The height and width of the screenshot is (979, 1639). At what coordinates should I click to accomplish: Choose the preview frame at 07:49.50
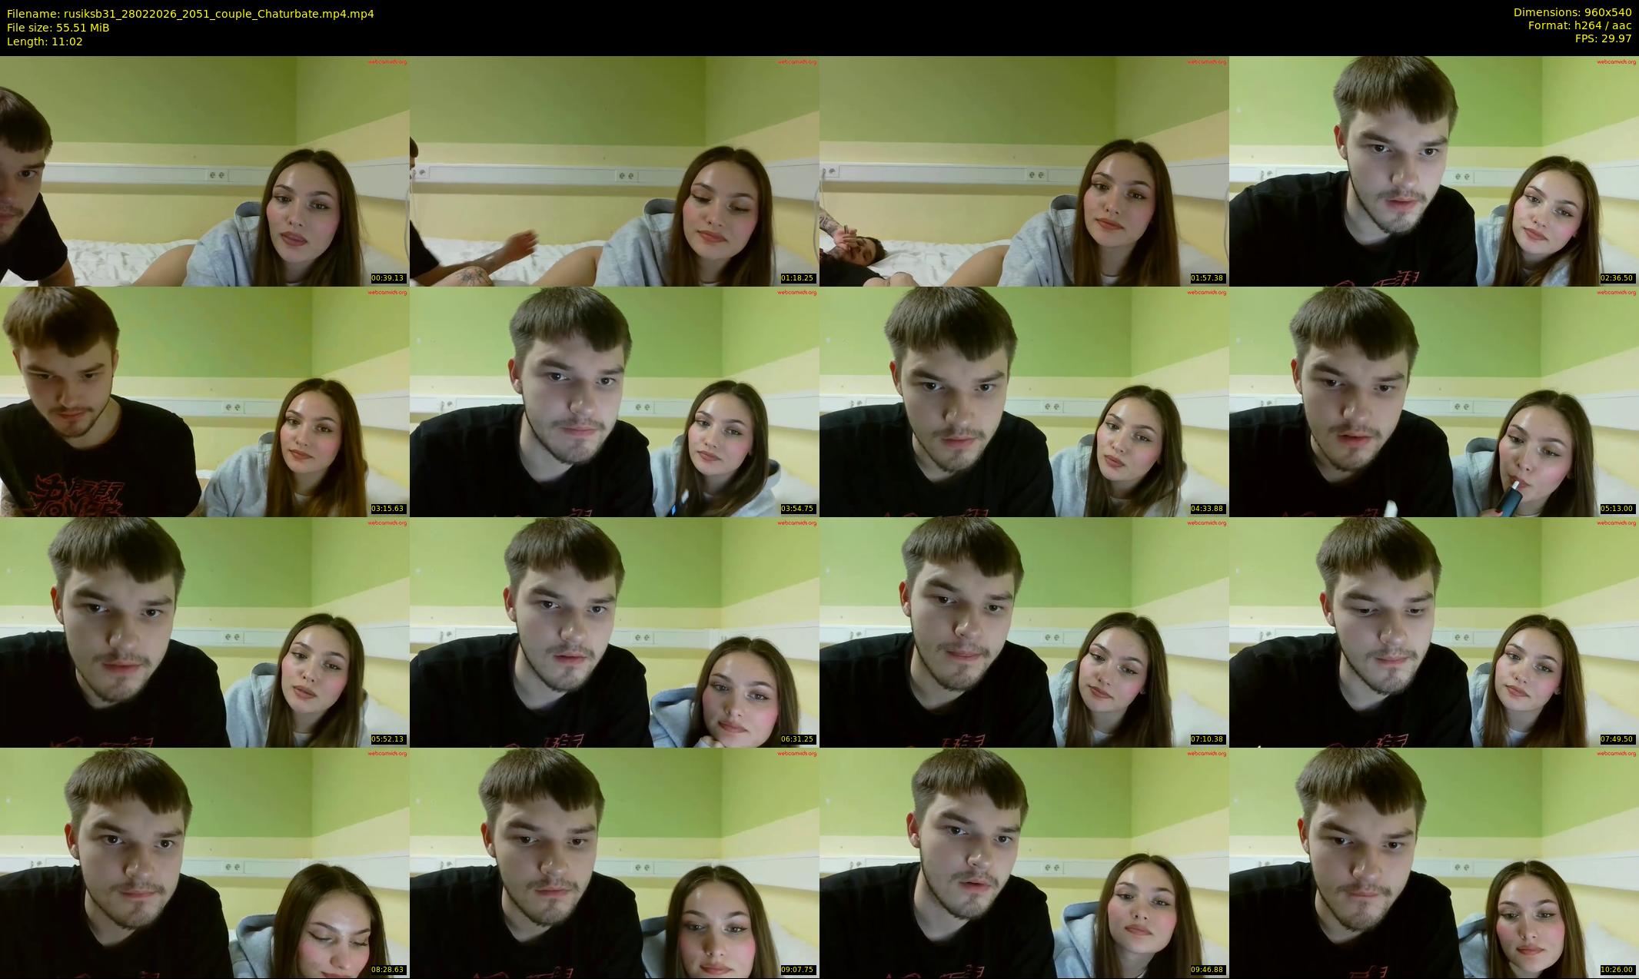click(1434, 632)
